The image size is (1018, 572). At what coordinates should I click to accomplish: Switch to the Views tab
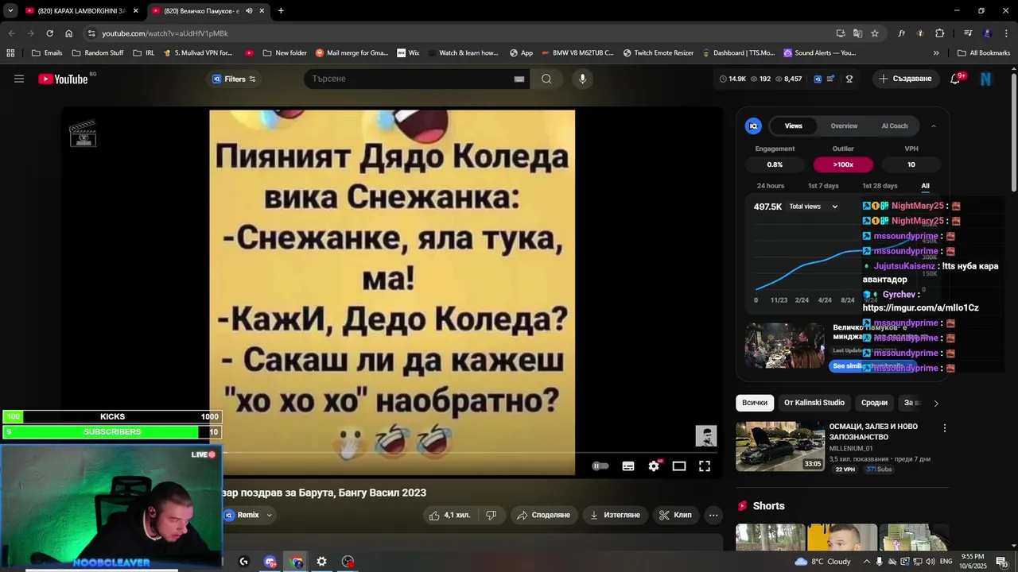coord(794,126)
